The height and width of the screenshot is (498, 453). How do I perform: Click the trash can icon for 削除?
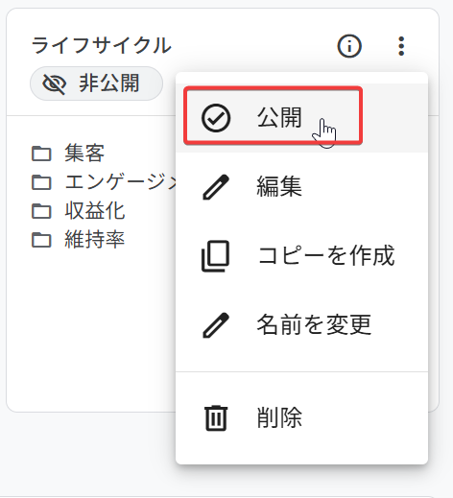216,417
